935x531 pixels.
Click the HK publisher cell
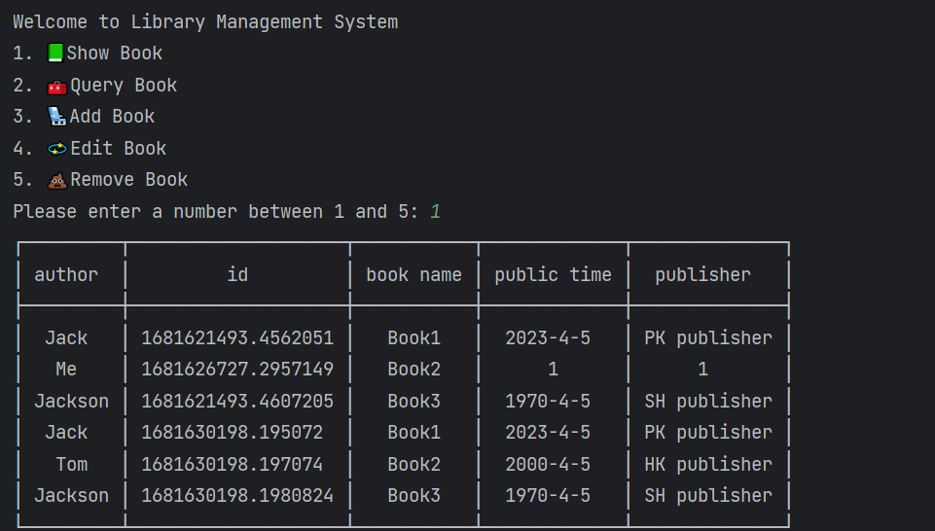tap(708, 464)
